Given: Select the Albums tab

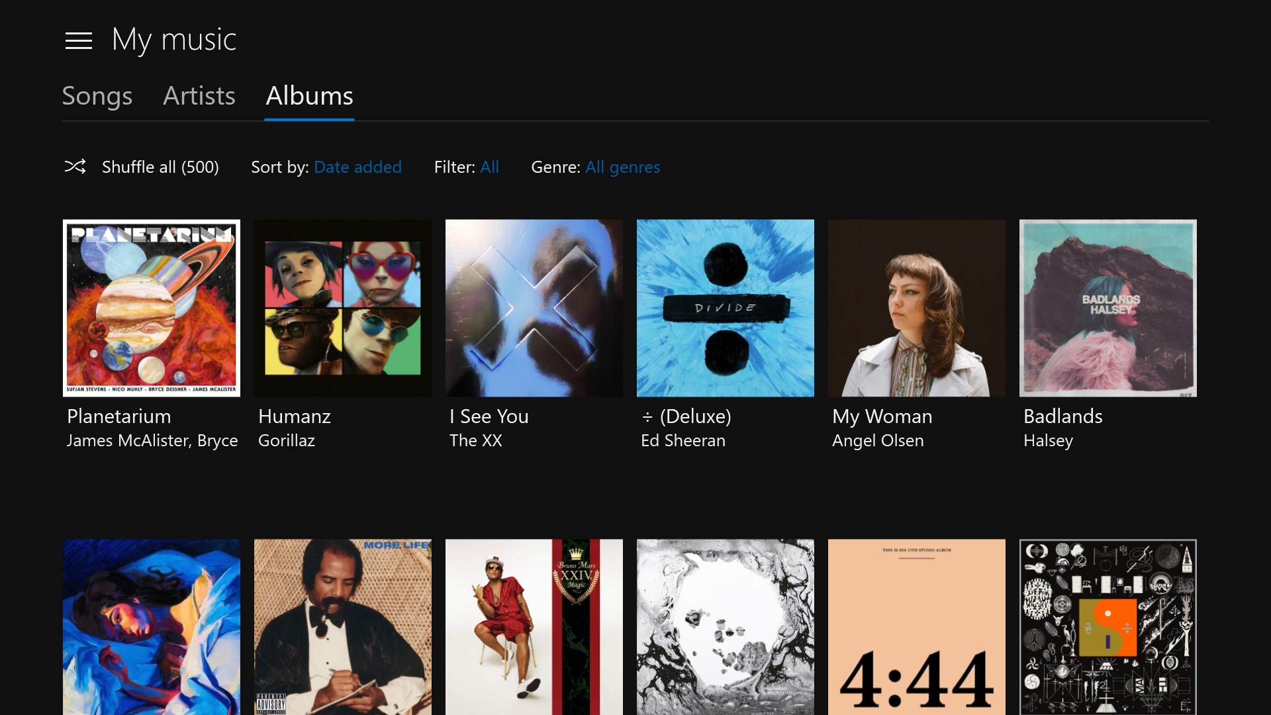Looking at the screenshot, I should [x=308, y=96].
